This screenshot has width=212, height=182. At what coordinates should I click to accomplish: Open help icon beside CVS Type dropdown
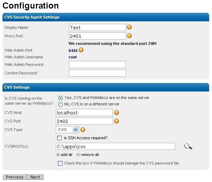83,130
